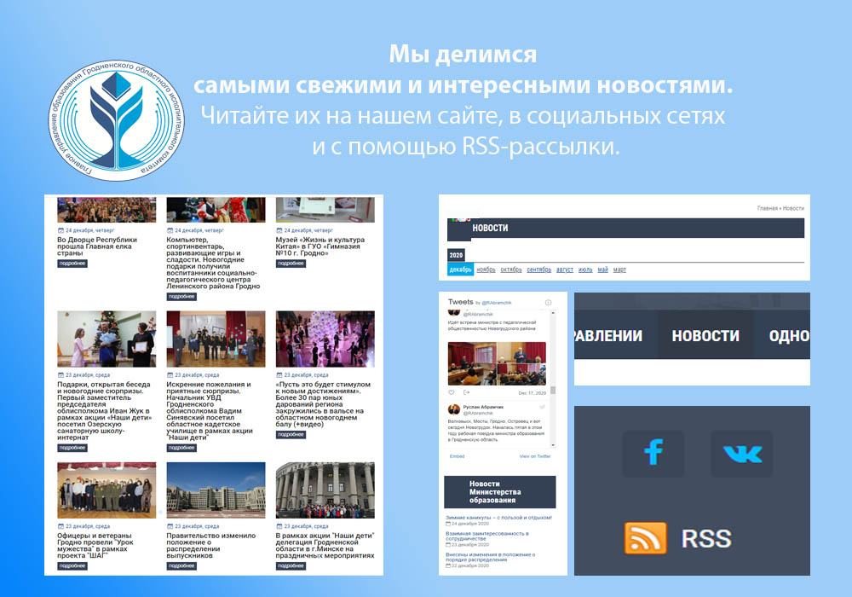Open 'Зимние каникулы – с пользой и отдыхом!' link
852x597 pixels.
498,518
